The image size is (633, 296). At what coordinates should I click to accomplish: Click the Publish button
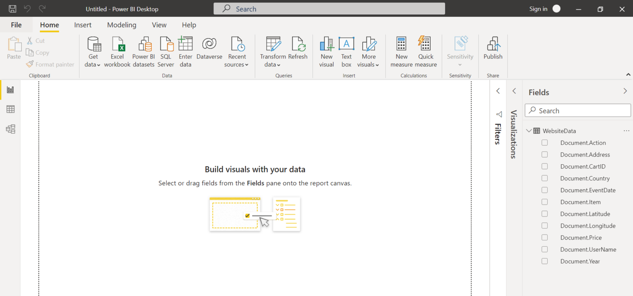(493, 50)
